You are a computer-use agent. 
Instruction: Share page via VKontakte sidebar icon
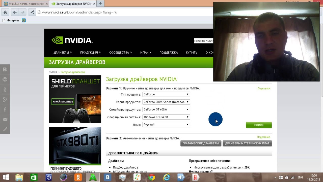[x=5, y=70]
